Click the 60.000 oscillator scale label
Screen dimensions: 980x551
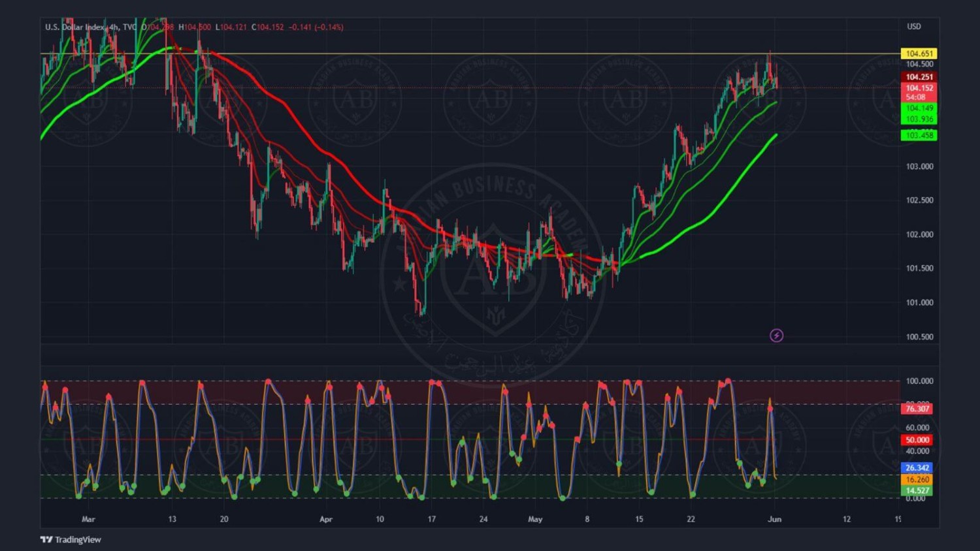[x=917, y=428]
